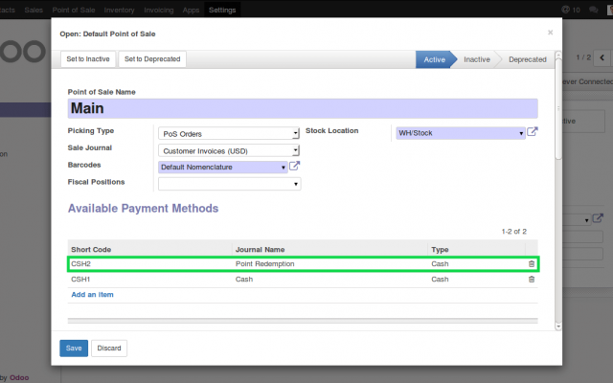The image size is (613, 383).
Task: Open the Settings menu
Action: (x=222, y=10)
